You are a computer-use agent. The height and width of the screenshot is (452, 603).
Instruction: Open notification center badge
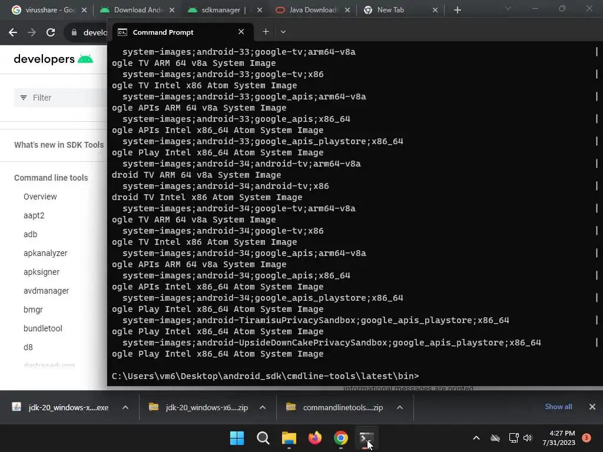[587, 438]
